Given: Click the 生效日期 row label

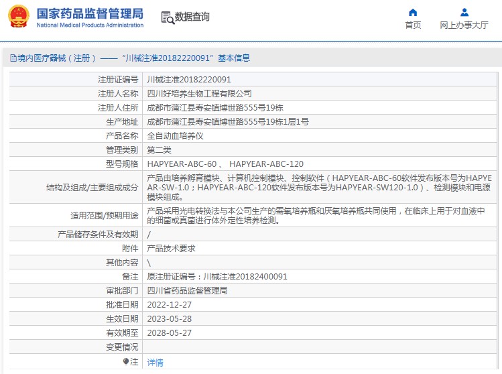Looking at the screenshot, I should 122,319.
